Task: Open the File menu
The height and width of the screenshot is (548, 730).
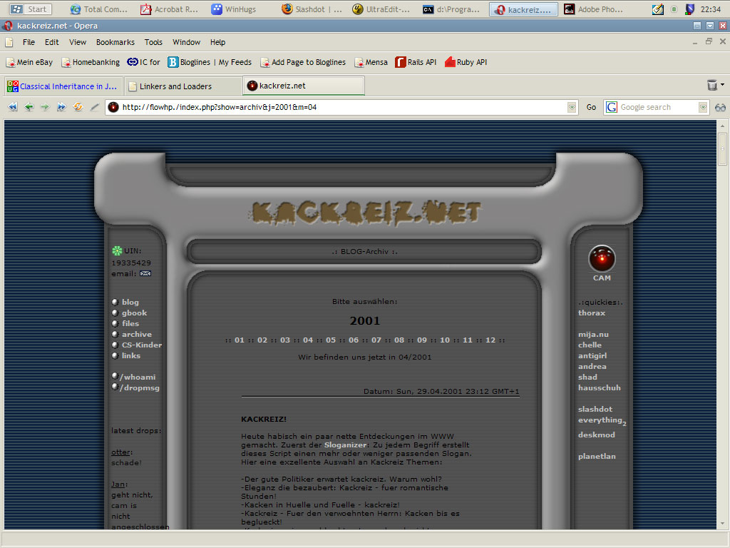Action: [29, 42]
